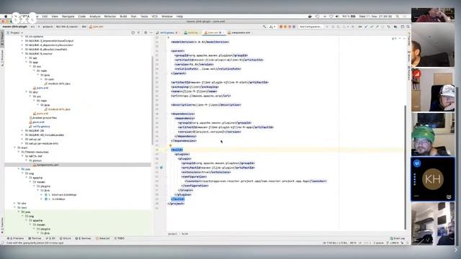Toggle the Problems tool window
The width and height of the screenshot is (461, 259).
click(x=16, y=238)
